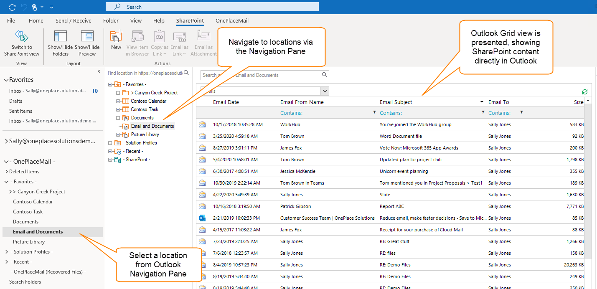Sort by Email From Name column
Image resolution: width=597 pixels, height=289 pixels.
click(302, 102)
